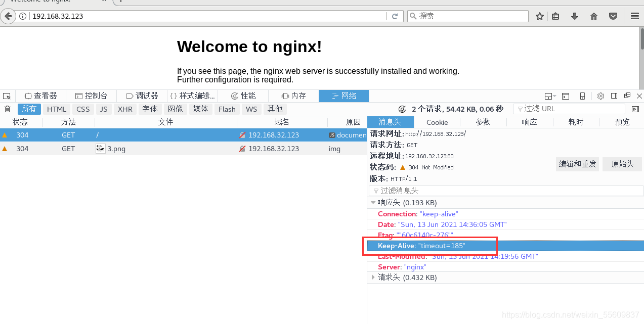Image resolution: width=644 pixels, height=324 pixels.
Task: Click the 编辑和重发 button
Action: click(x=577, y=164)
